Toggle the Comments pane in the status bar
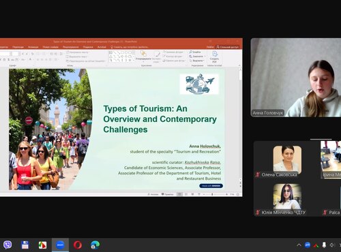341x252 pixels. point(168,194)
